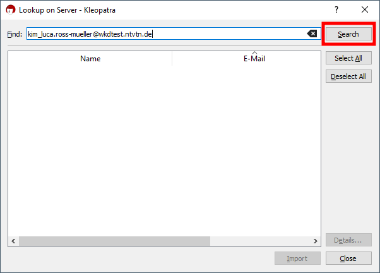Click the Kleopatra app icon in title bar
380x273 pixels.
coord(11,10)
